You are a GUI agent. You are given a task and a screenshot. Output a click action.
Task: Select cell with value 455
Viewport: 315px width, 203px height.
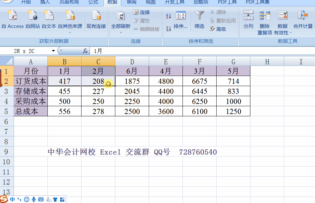(x=65, y=91)
